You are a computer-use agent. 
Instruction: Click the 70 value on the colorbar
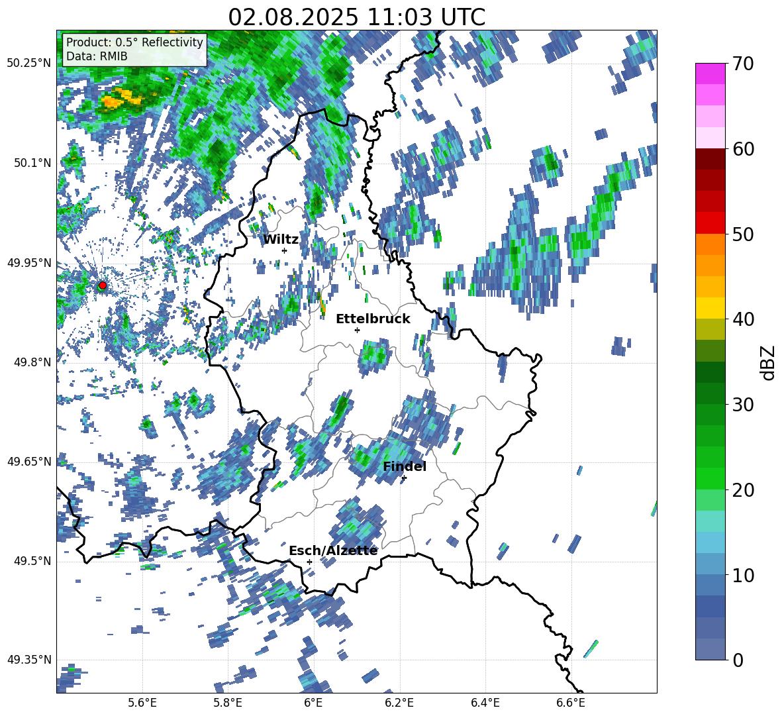tap(743, 64)
